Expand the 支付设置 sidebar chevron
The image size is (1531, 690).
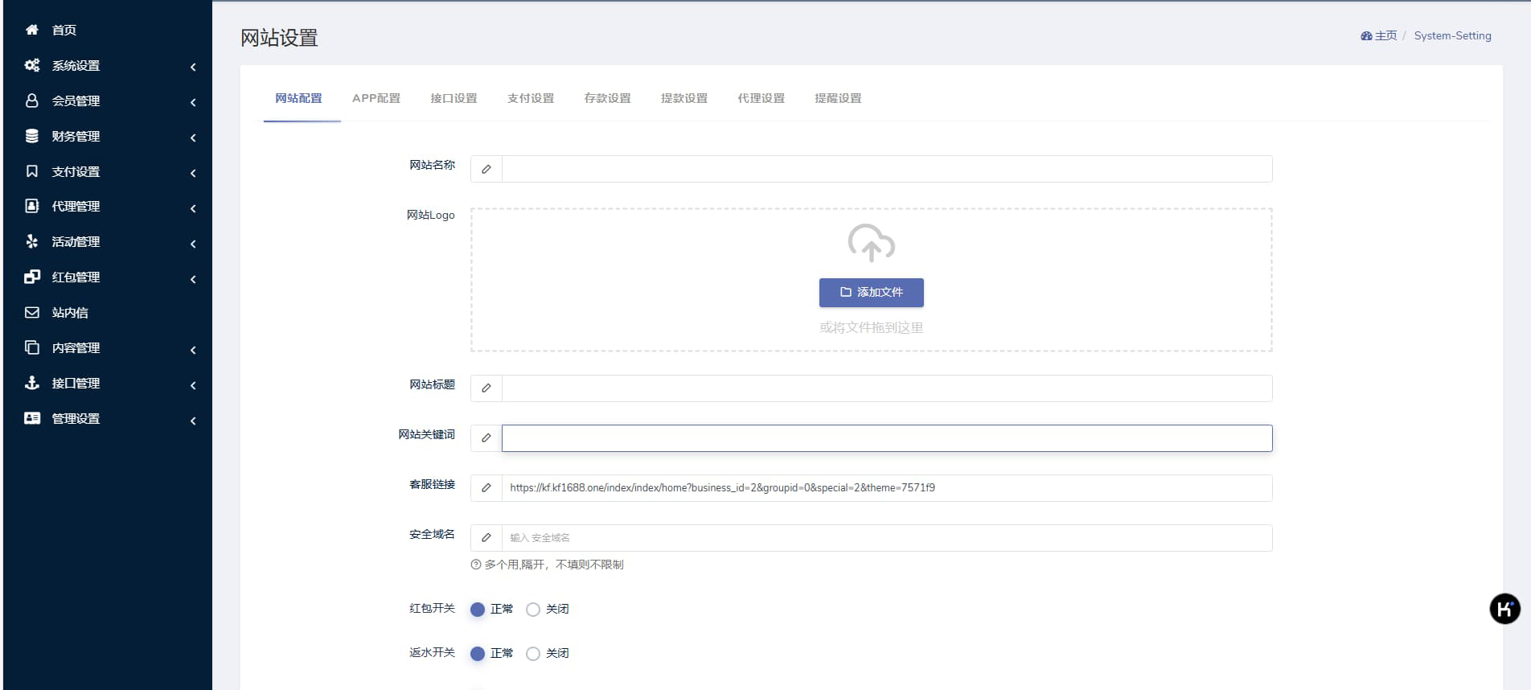click(193, 173)
